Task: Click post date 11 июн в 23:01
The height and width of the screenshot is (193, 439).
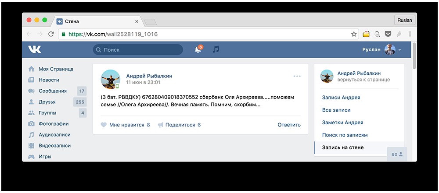Action: [x=143, y=82]
